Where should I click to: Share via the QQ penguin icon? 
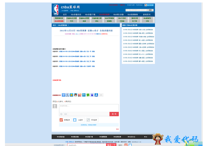(x=75, y=95)
